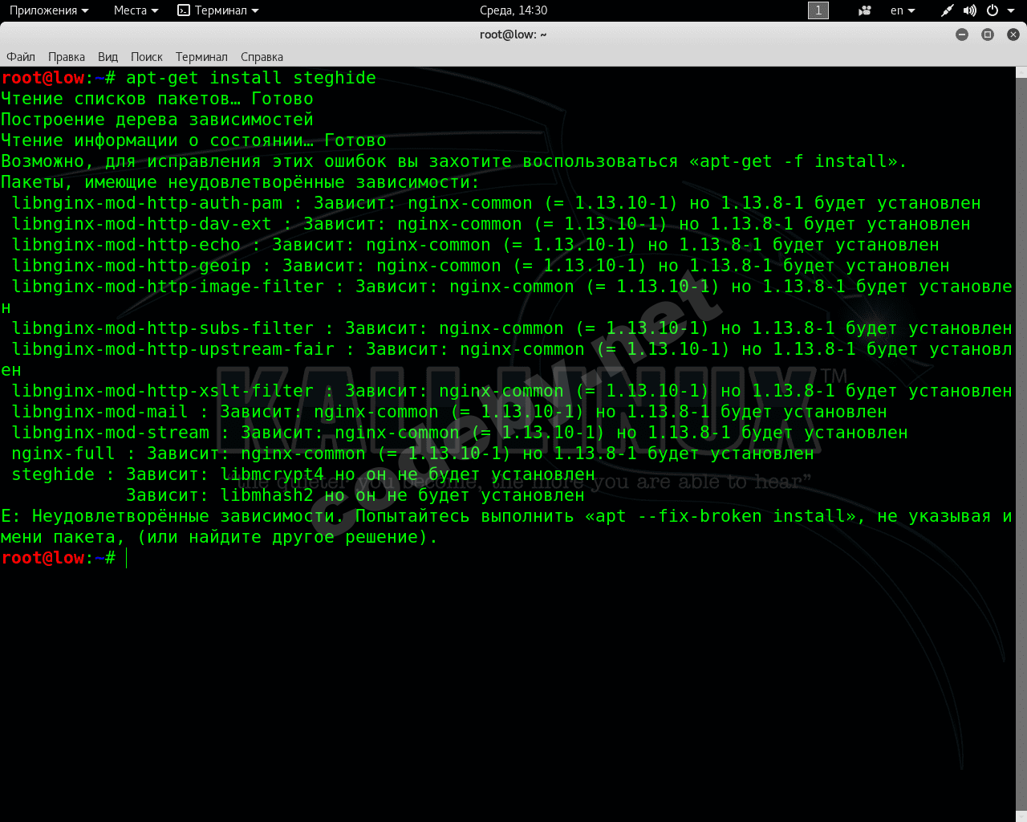The width and height of the screenshot is (1027, 822).
Task: Open the Справка menu
Action: tap(262, 57)
